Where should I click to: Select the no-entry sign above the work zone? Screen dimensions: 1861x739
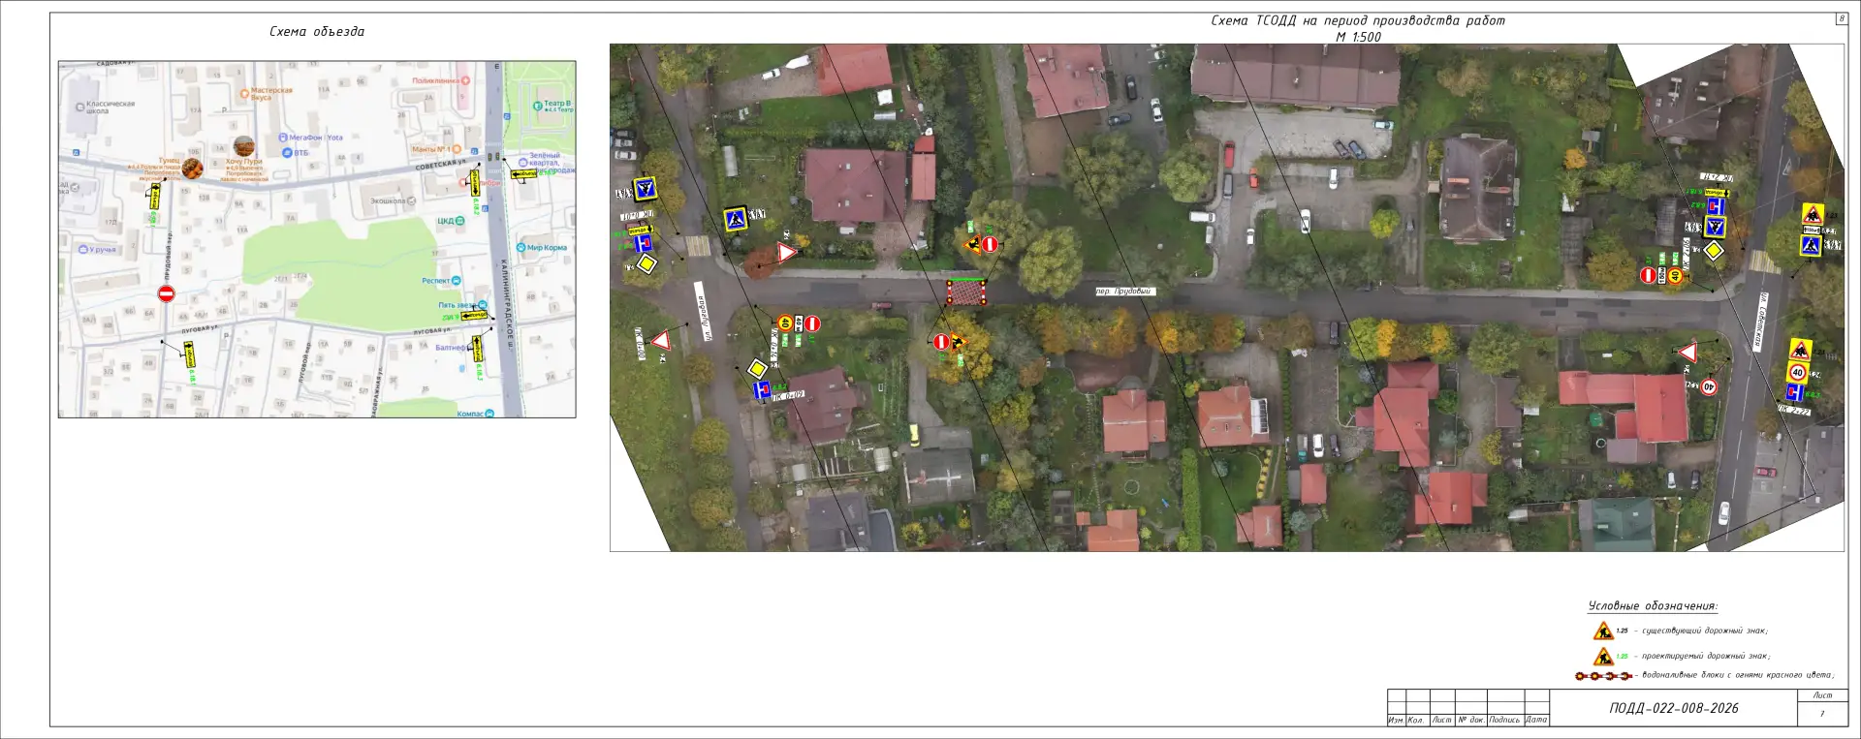[990, 244]
